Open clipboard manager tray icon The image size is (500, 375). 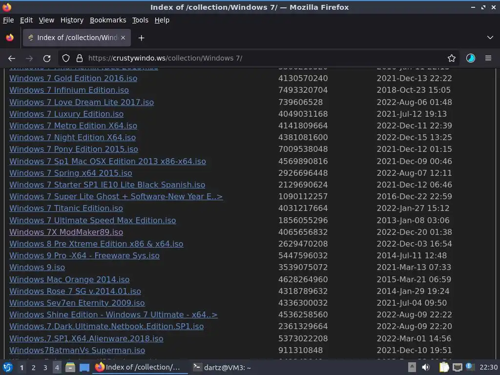pos(444,368)
